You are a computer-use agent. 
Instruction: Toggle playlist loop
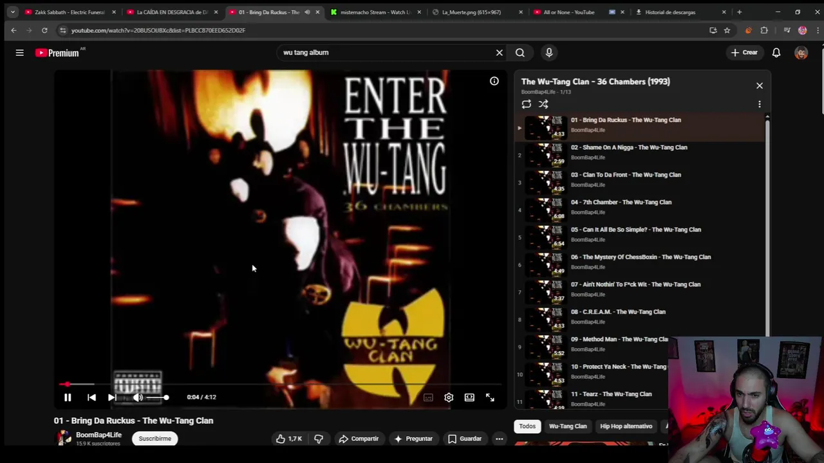pyautogui.click(x=527, y=104)
